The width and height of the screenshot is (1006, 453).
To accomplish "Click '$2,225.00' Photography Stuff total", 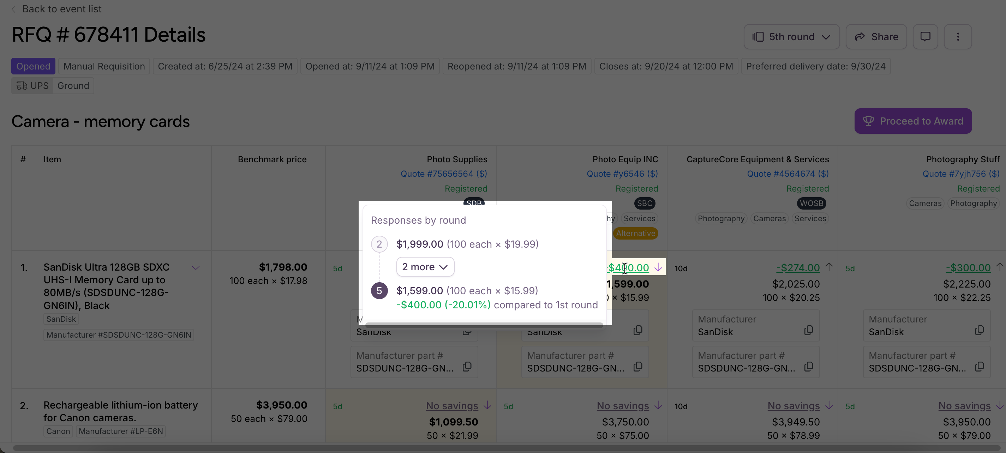I will pos(966,284).
